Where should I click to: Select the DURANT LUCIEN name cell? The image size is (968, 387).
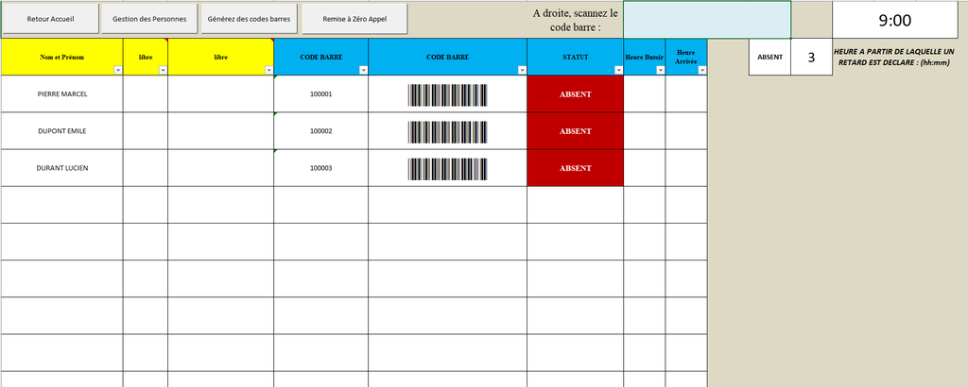61,168
